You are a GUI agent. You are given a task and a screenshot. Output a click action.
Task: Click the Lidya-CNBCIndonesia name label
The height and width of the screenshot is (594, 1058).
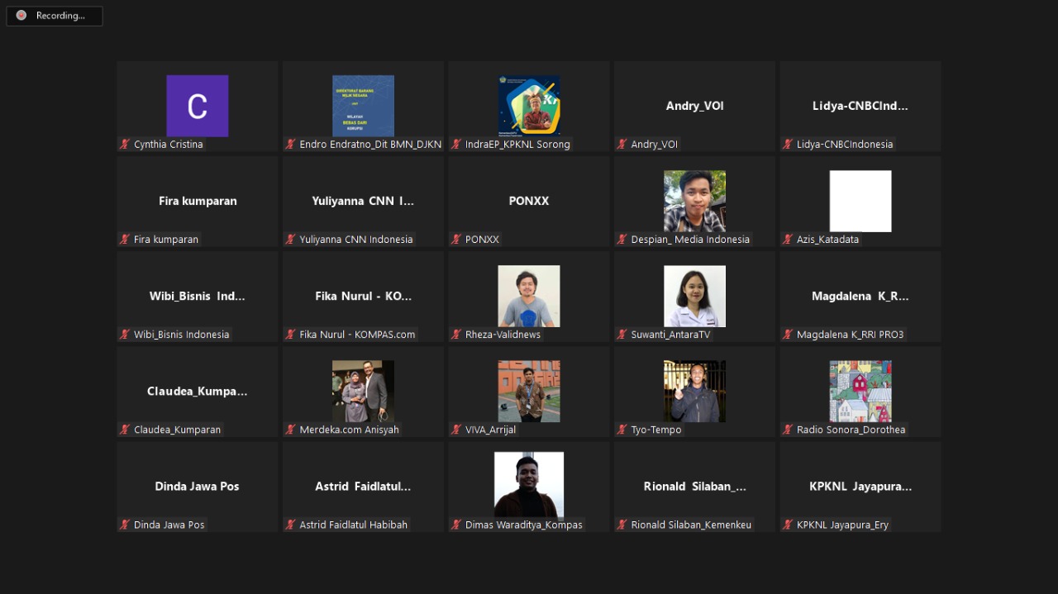[844, 145]
